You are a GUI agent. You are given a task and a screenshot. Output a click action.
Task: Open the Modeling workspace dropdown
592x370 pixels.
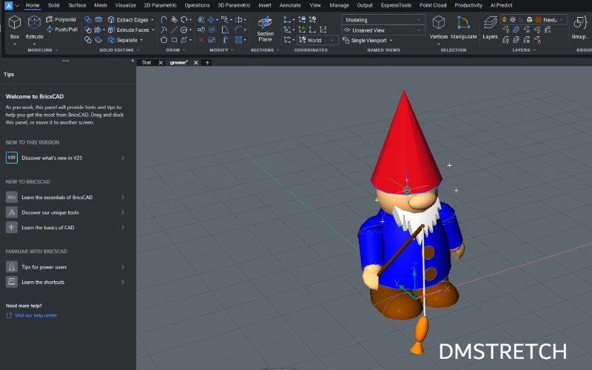coord(383,19)
